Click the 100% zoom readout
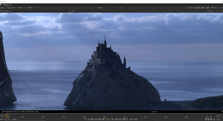Screen dimensions: 223x121 (212, 8)
